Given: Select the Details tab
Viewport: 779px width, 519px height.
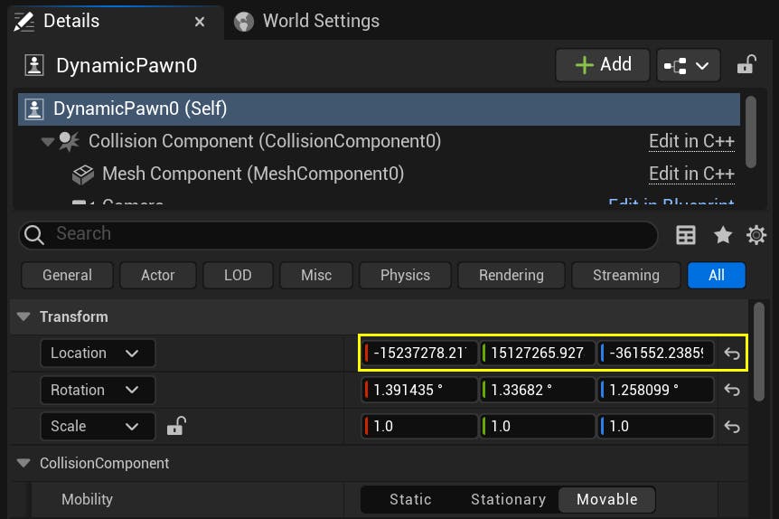Looking at the screenshot, I should point(116,22).
